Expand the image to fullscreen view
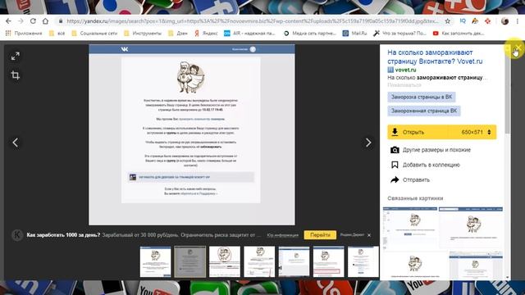The height and width of the screenshot is (295, 525). pos(15,57)
